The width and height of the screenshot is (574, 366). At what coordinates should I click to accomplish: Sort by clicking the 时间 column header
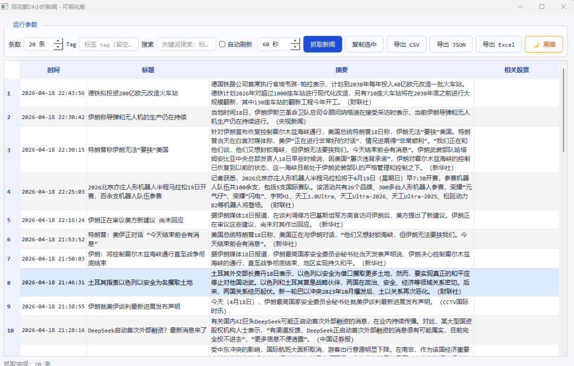pyautogui.click(x=53, y=70)
